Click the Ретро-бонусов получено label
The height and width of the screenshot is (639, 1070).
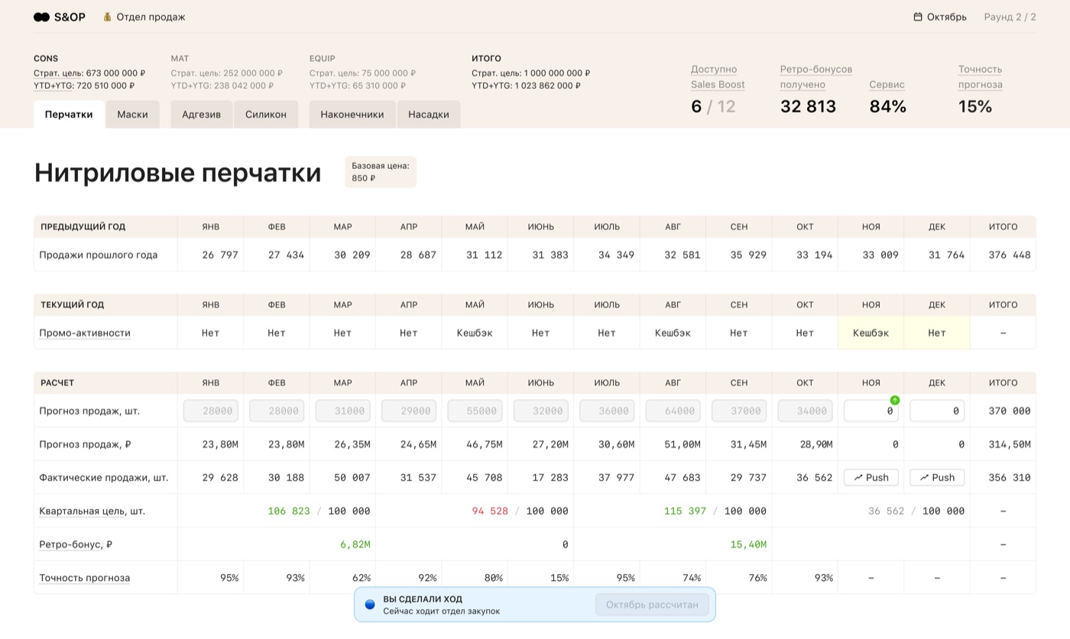[x=815, y=77]
